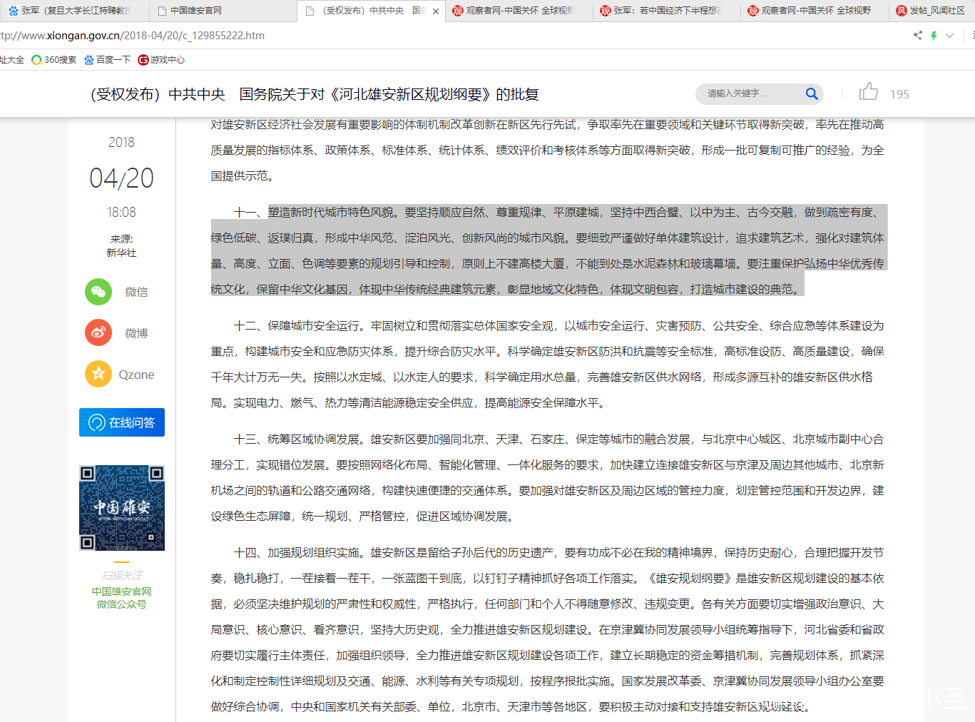Close the current 受权发布 browser tab
Image resolution: width=975 pixels, height=722 pixels.
point(436,11)
